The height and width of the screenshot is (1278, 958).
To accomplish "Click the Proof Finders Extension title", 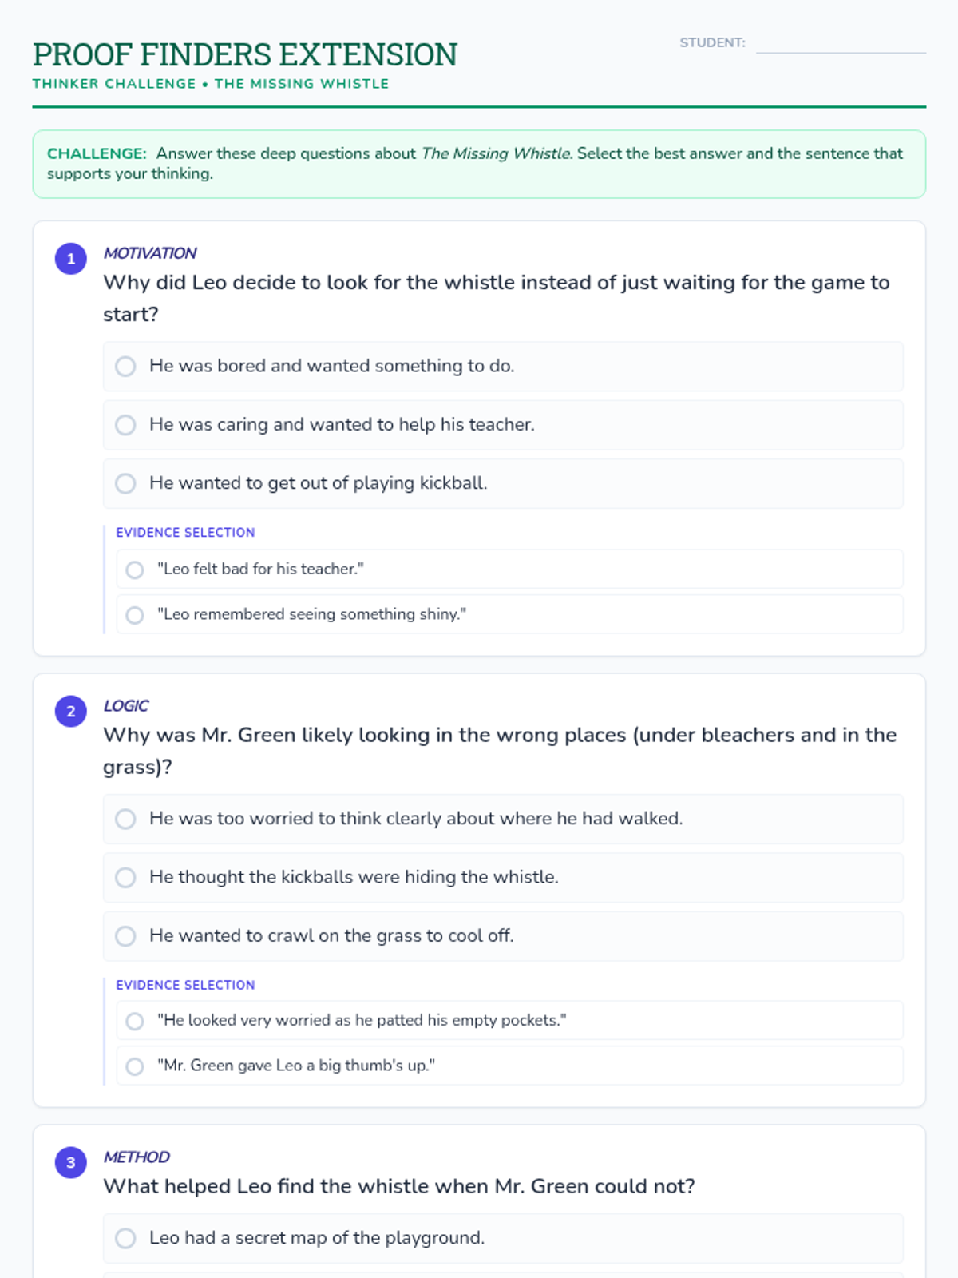I will [x=245, y=55].
